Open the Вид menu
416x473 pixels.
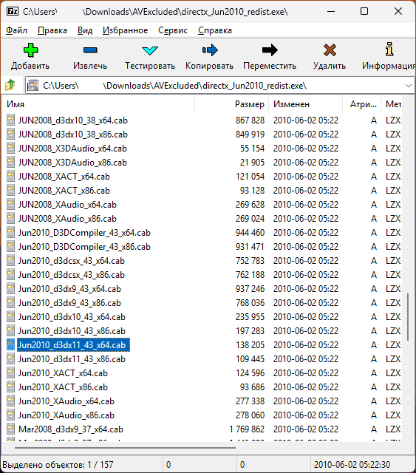point(85,30)
